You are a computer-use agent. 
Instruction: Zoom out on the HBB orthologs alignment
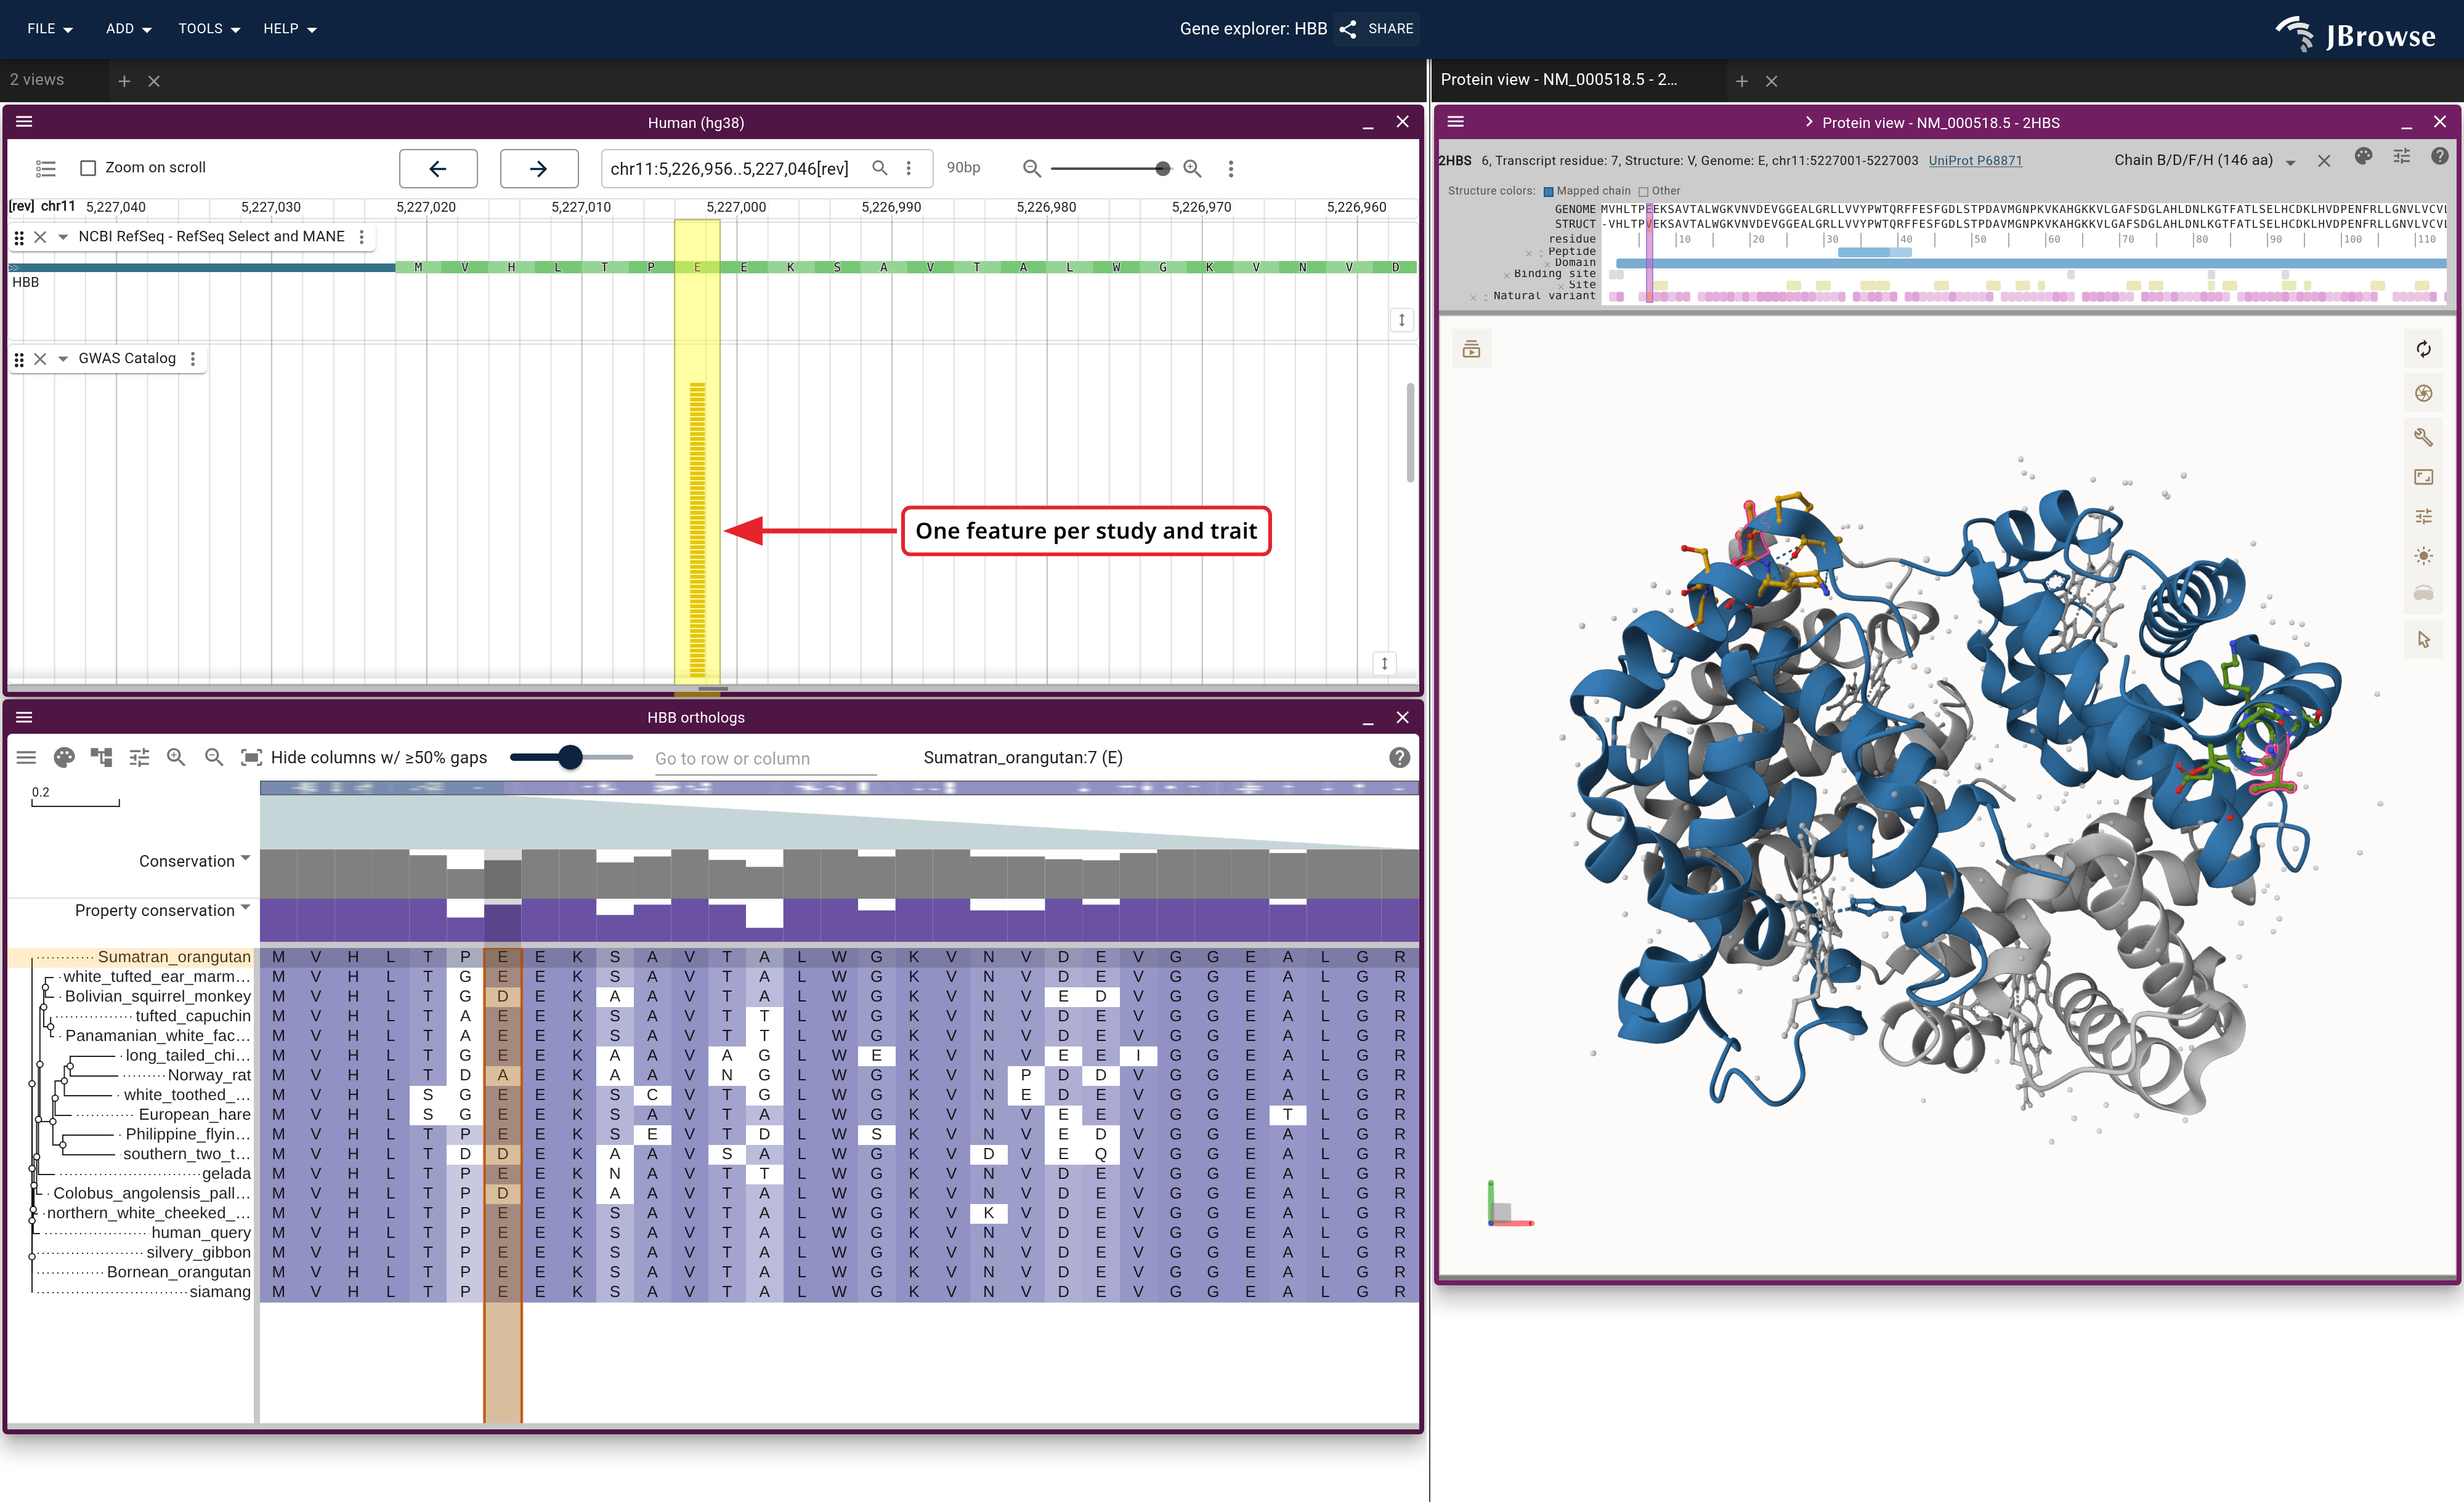click(214, 758)
